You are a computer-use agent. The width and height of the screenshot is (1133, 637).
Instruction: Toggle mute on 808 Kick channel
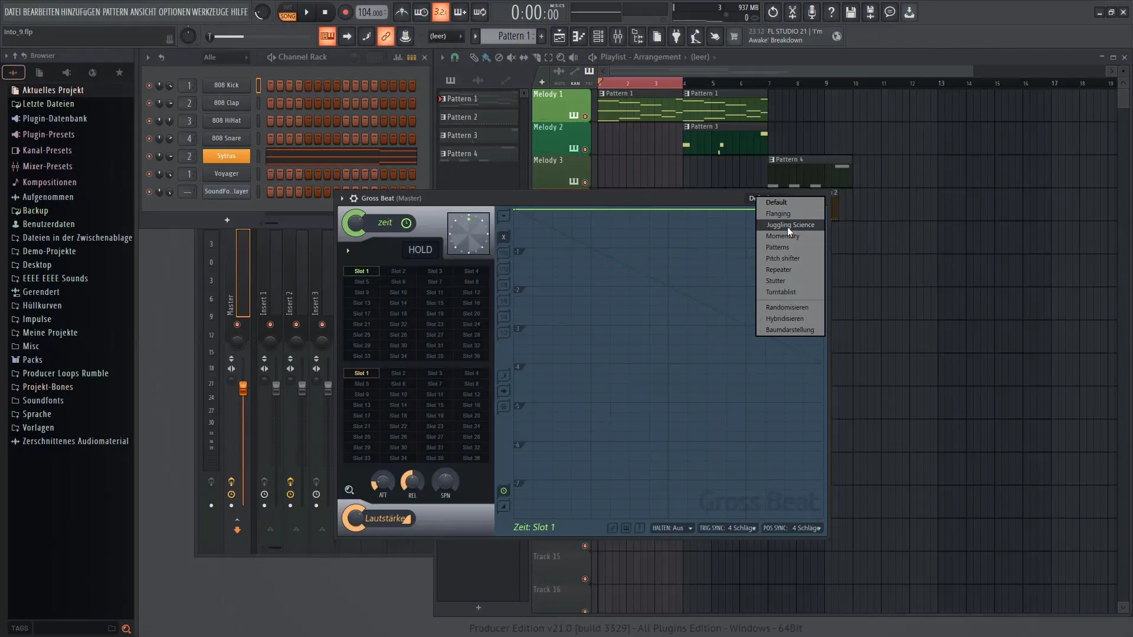149,84
